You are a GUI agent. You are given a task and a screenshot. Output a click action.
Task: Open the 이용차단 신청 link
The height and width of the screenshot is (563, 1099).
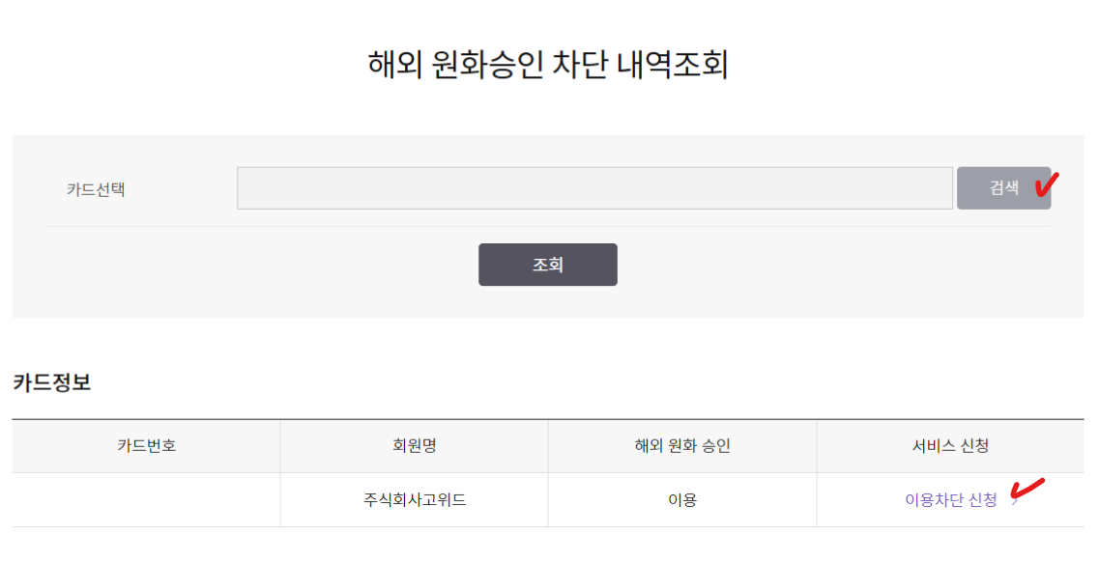950,500
